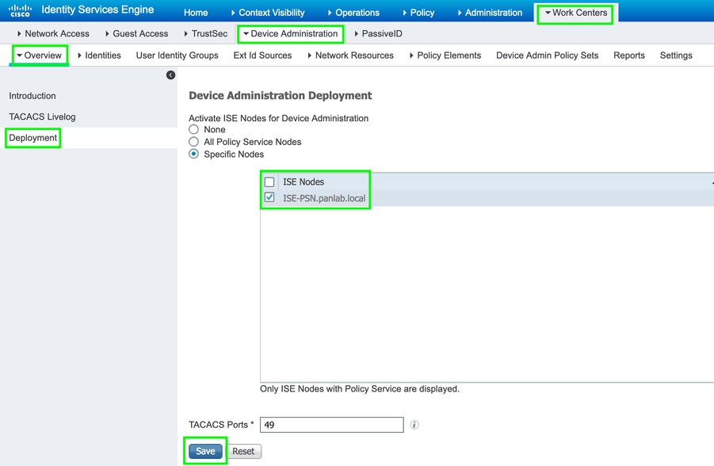Open Introduction in the sidebar
Screen dimensions: 714x466
pyautogui.click(x=32, y=96)
